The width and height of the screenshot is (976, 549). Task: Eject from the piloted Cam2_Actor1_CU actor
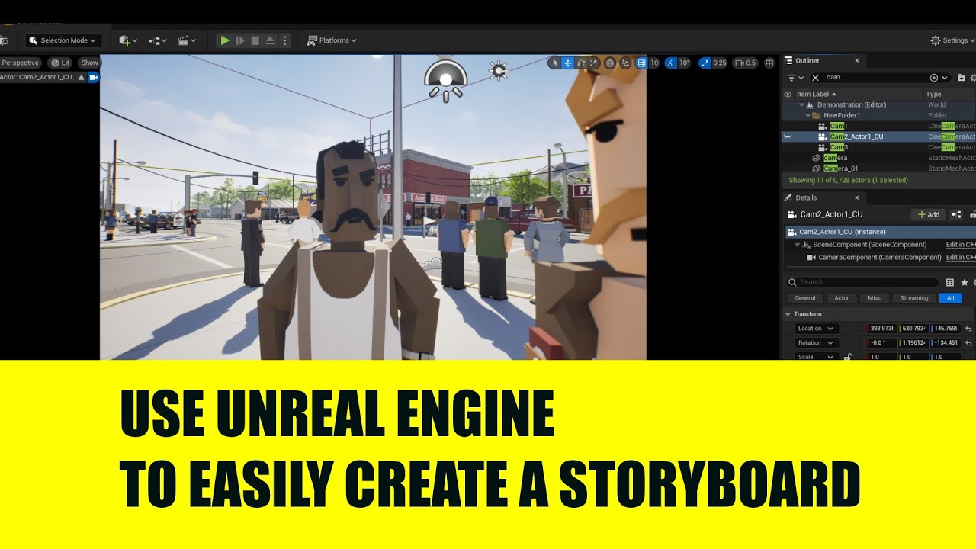(x=82, y=77)
